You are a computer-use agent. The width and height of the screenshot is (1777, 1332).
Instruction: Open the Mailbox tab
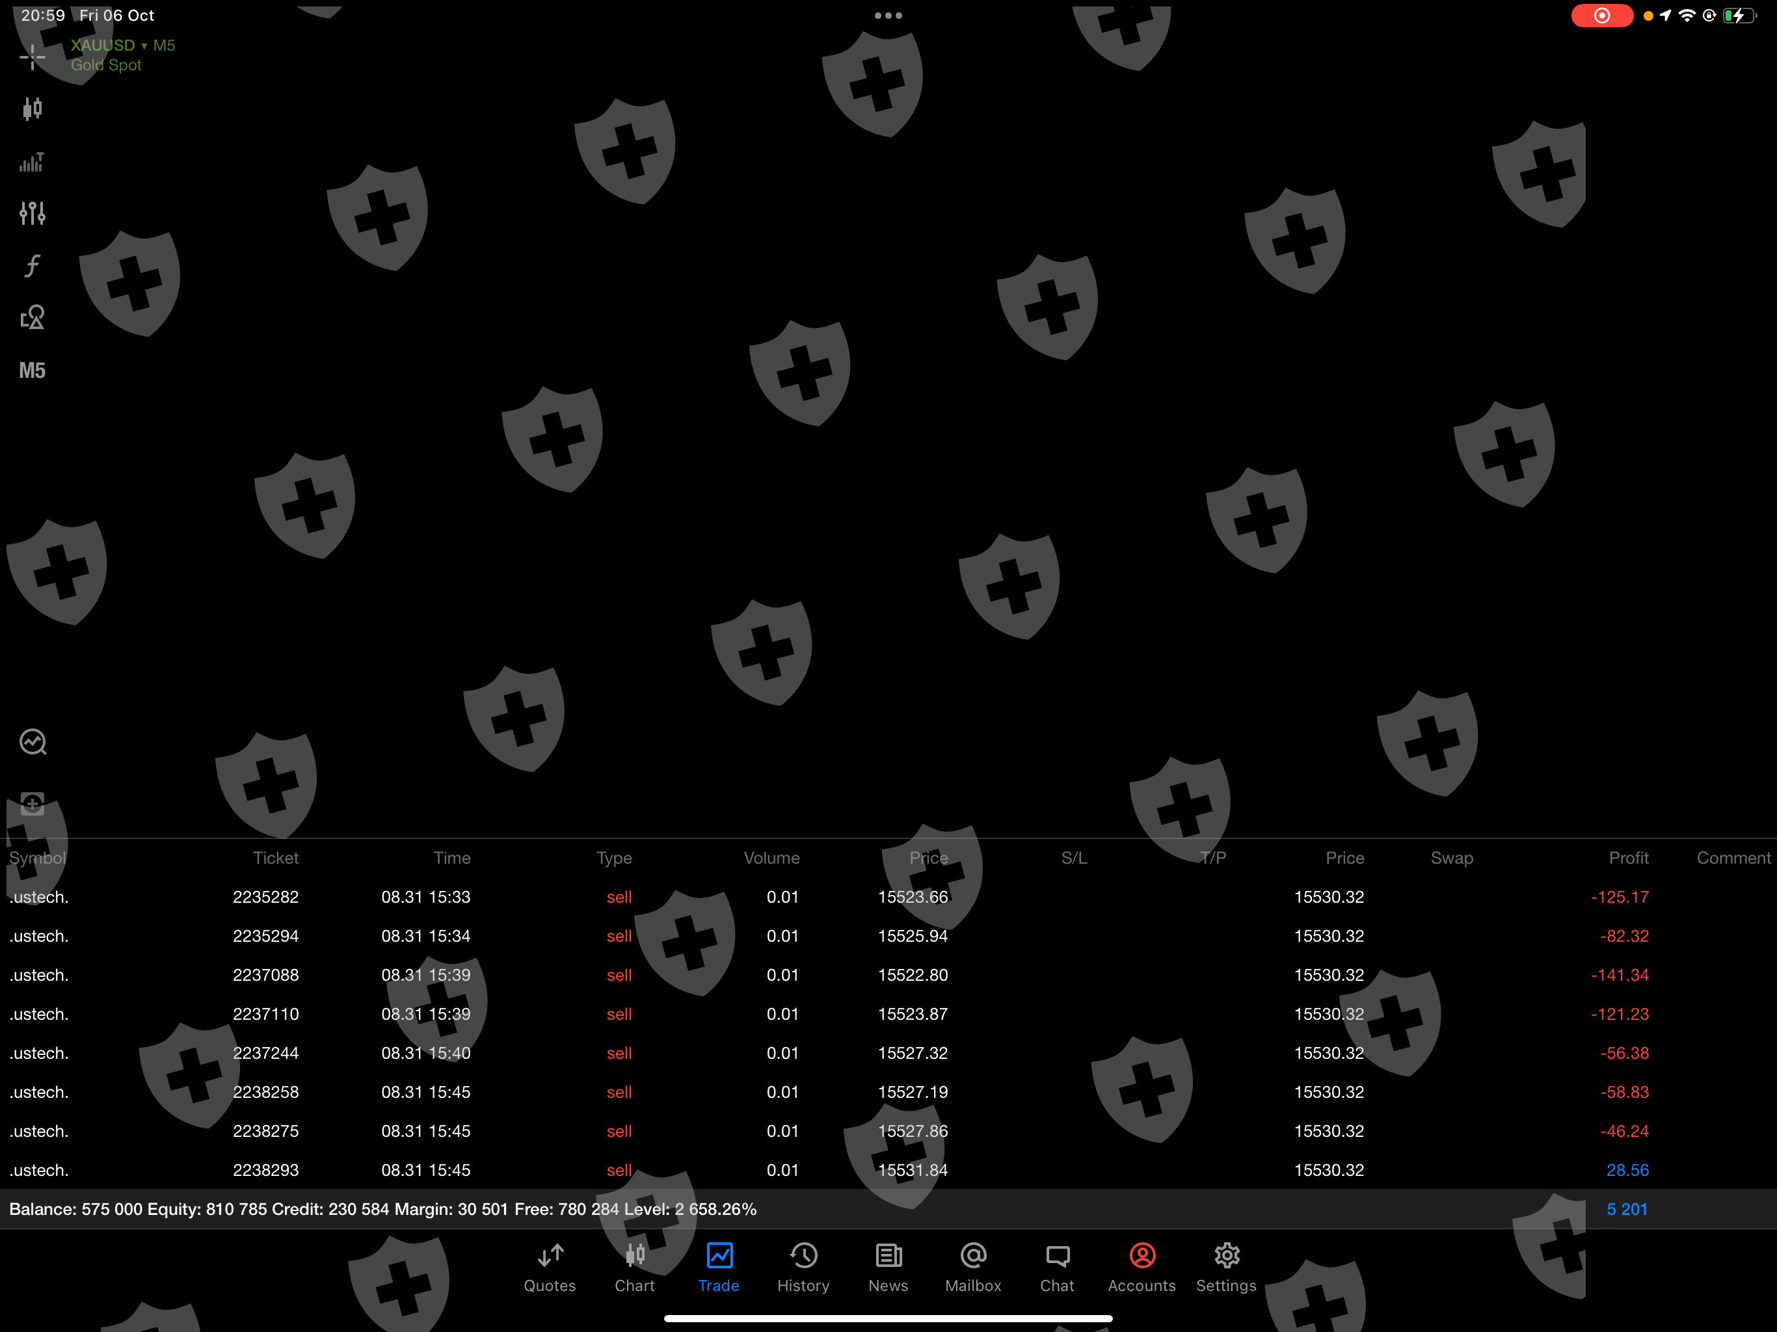click(x=973, y=1268)
